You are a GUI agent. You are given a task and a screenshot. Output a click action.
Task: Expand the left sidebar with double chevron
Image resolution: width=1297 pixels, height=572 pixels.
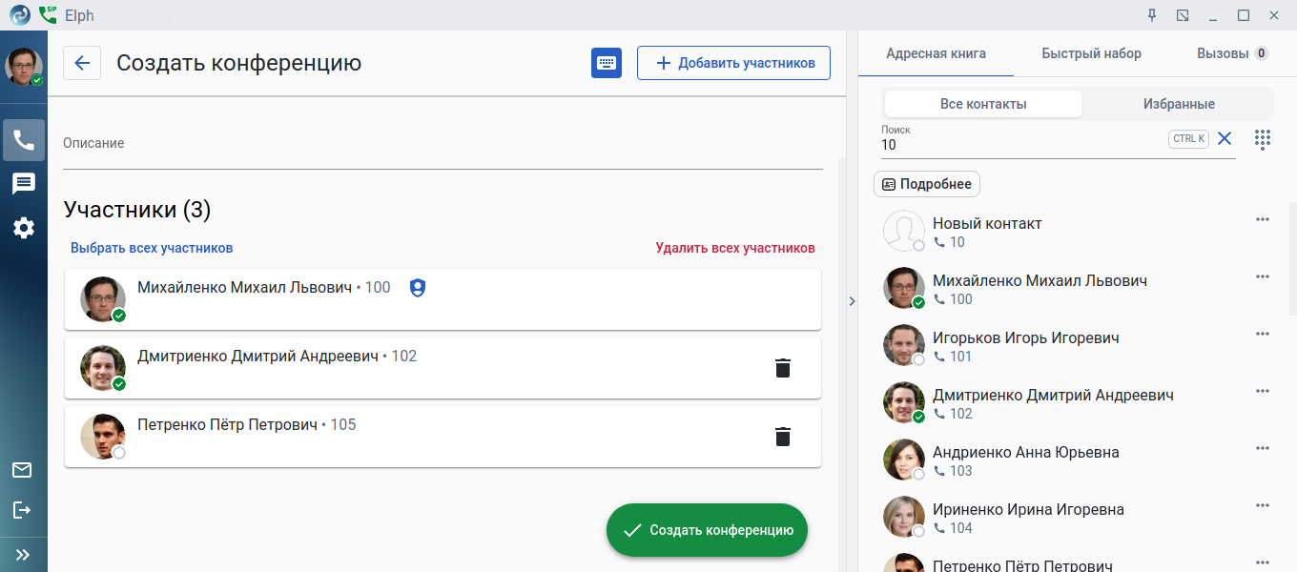click(x=23, y=554)
